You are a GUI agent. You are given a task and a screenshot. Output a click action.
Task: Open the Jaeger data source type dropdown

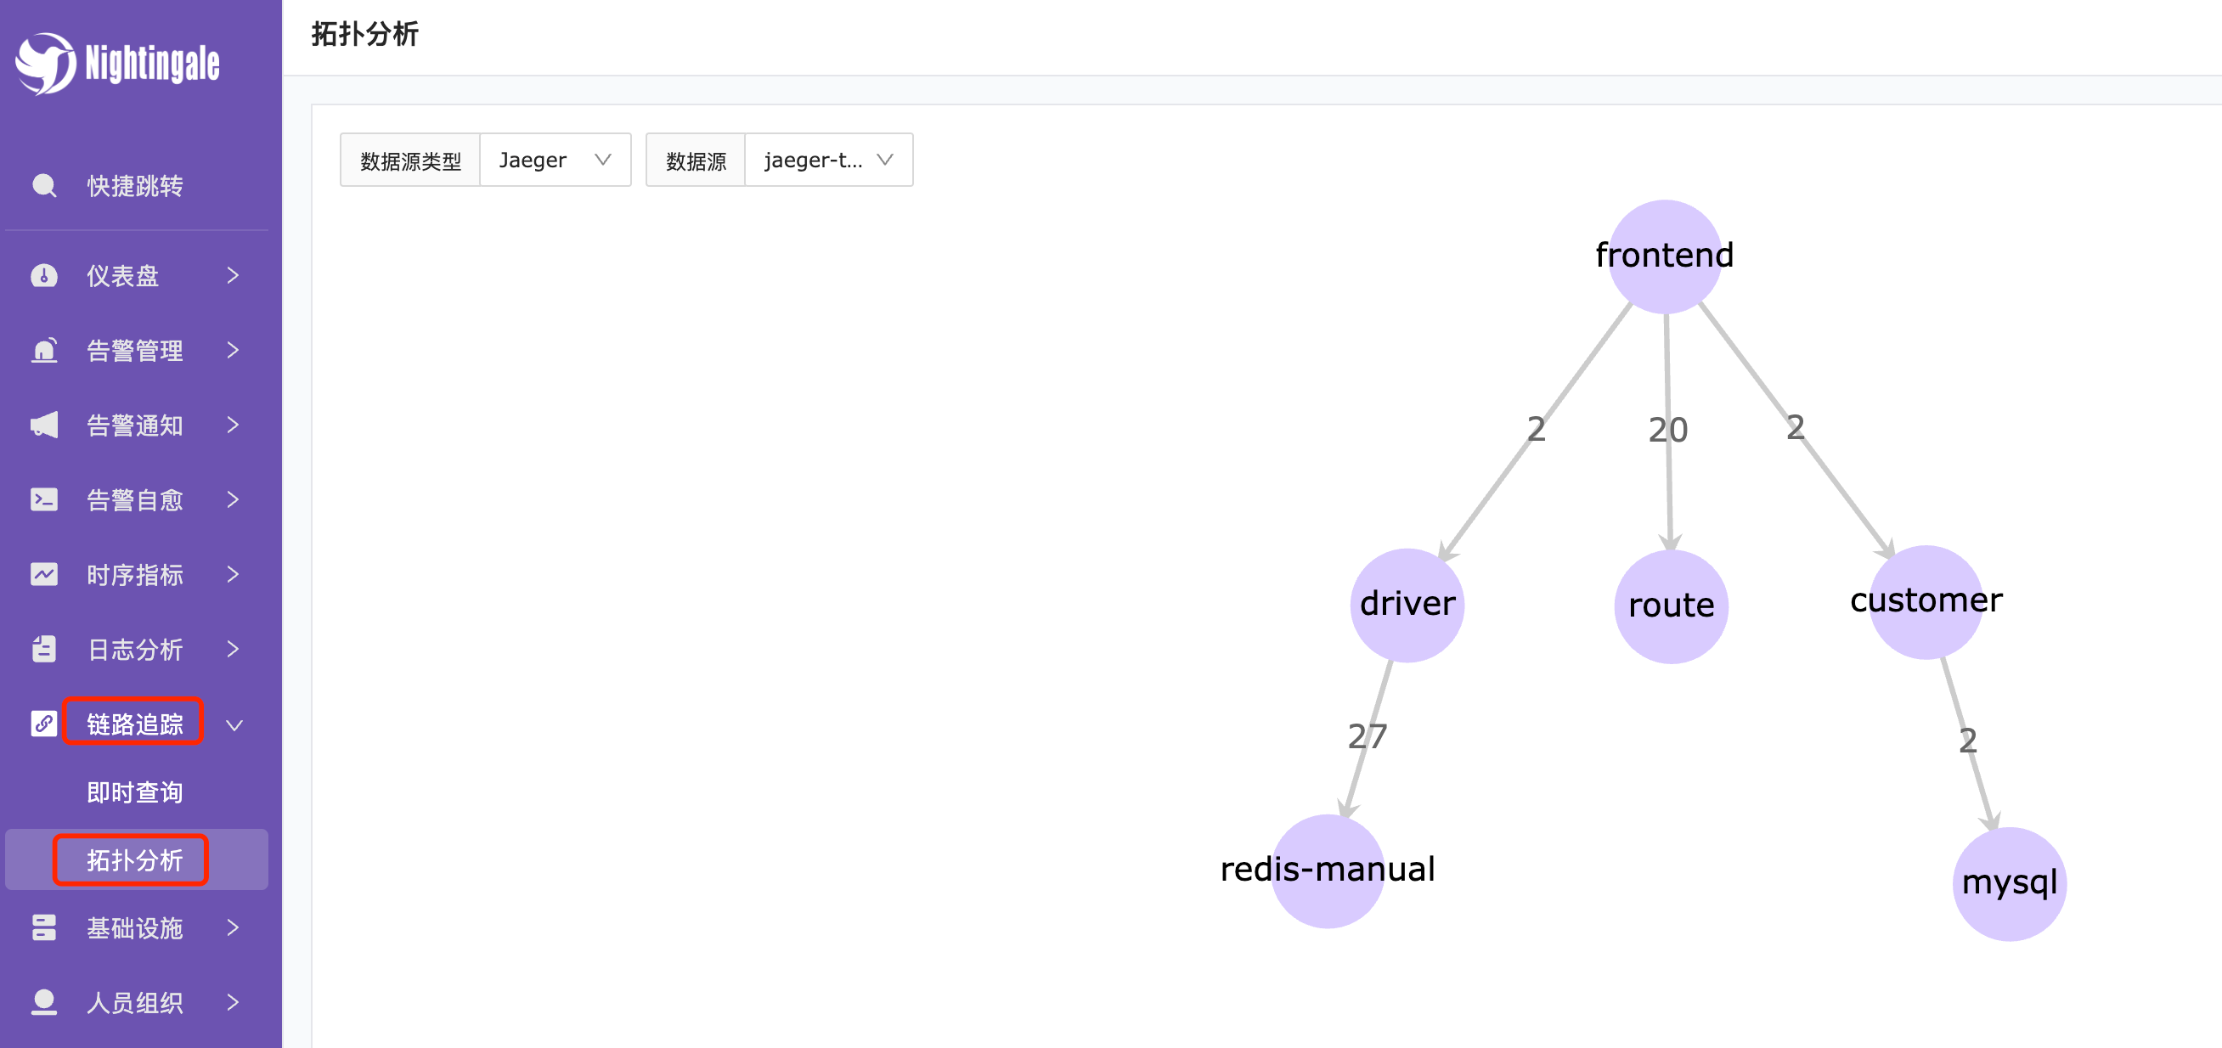pos(555,161)
